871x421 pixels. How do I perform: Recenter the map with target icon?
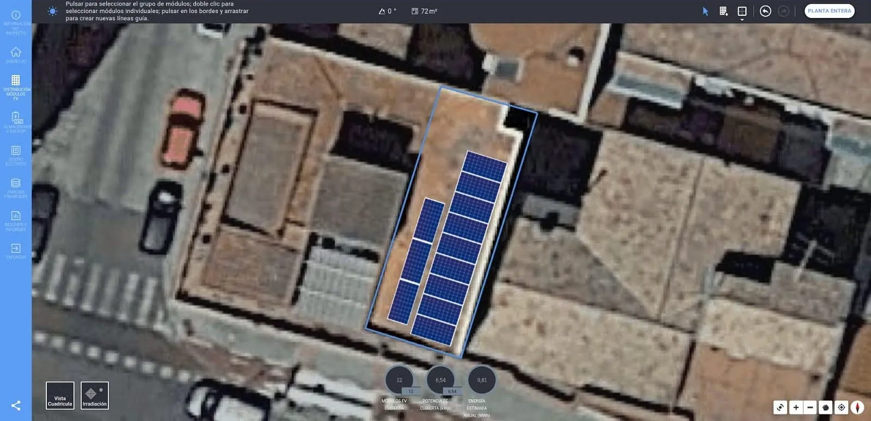(x=842, y=407)
